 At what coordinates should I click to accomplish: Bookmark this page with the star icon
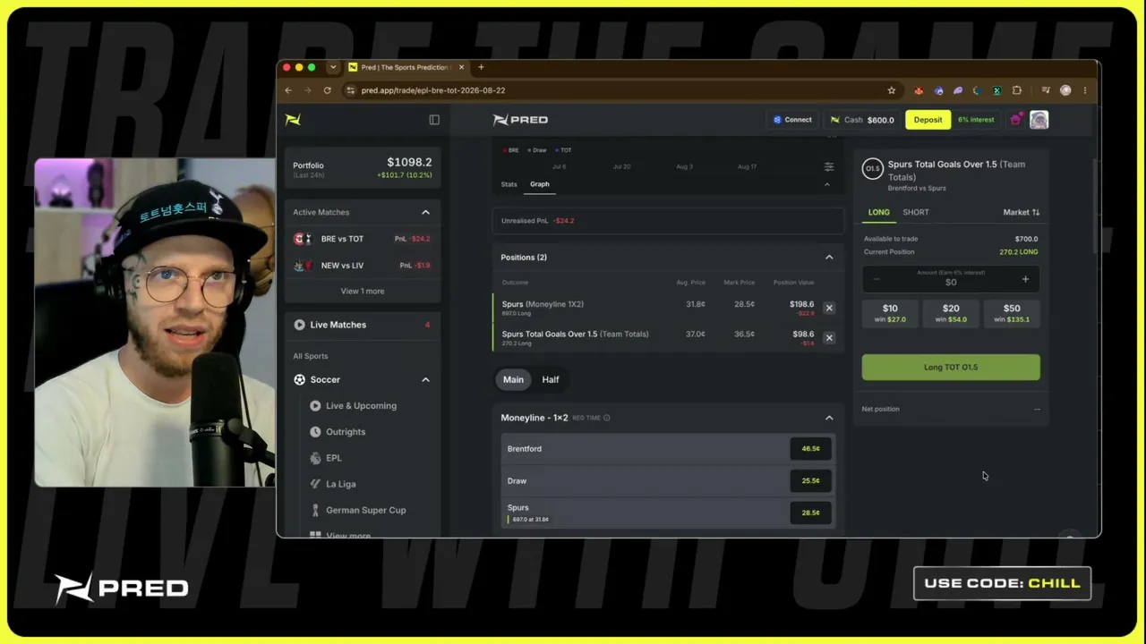892,90
